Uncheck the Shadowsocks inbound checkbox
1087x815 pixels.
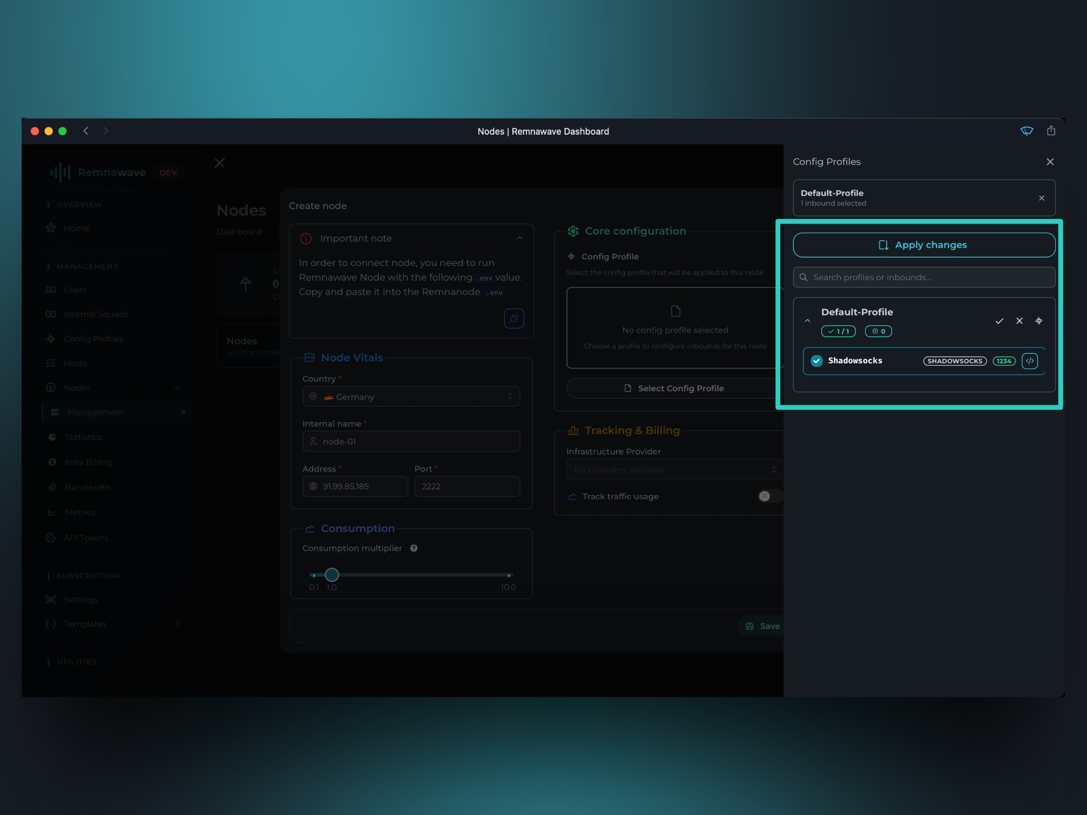point(816,361)
